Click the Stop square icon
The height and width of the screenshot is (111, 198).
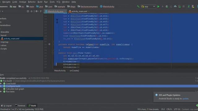coord(183,6)
